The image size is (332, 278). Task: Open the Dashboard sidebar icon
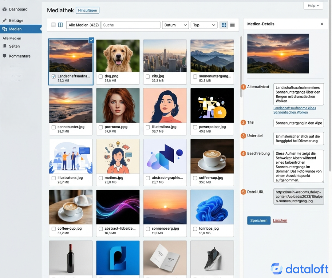tap(5, 9)
